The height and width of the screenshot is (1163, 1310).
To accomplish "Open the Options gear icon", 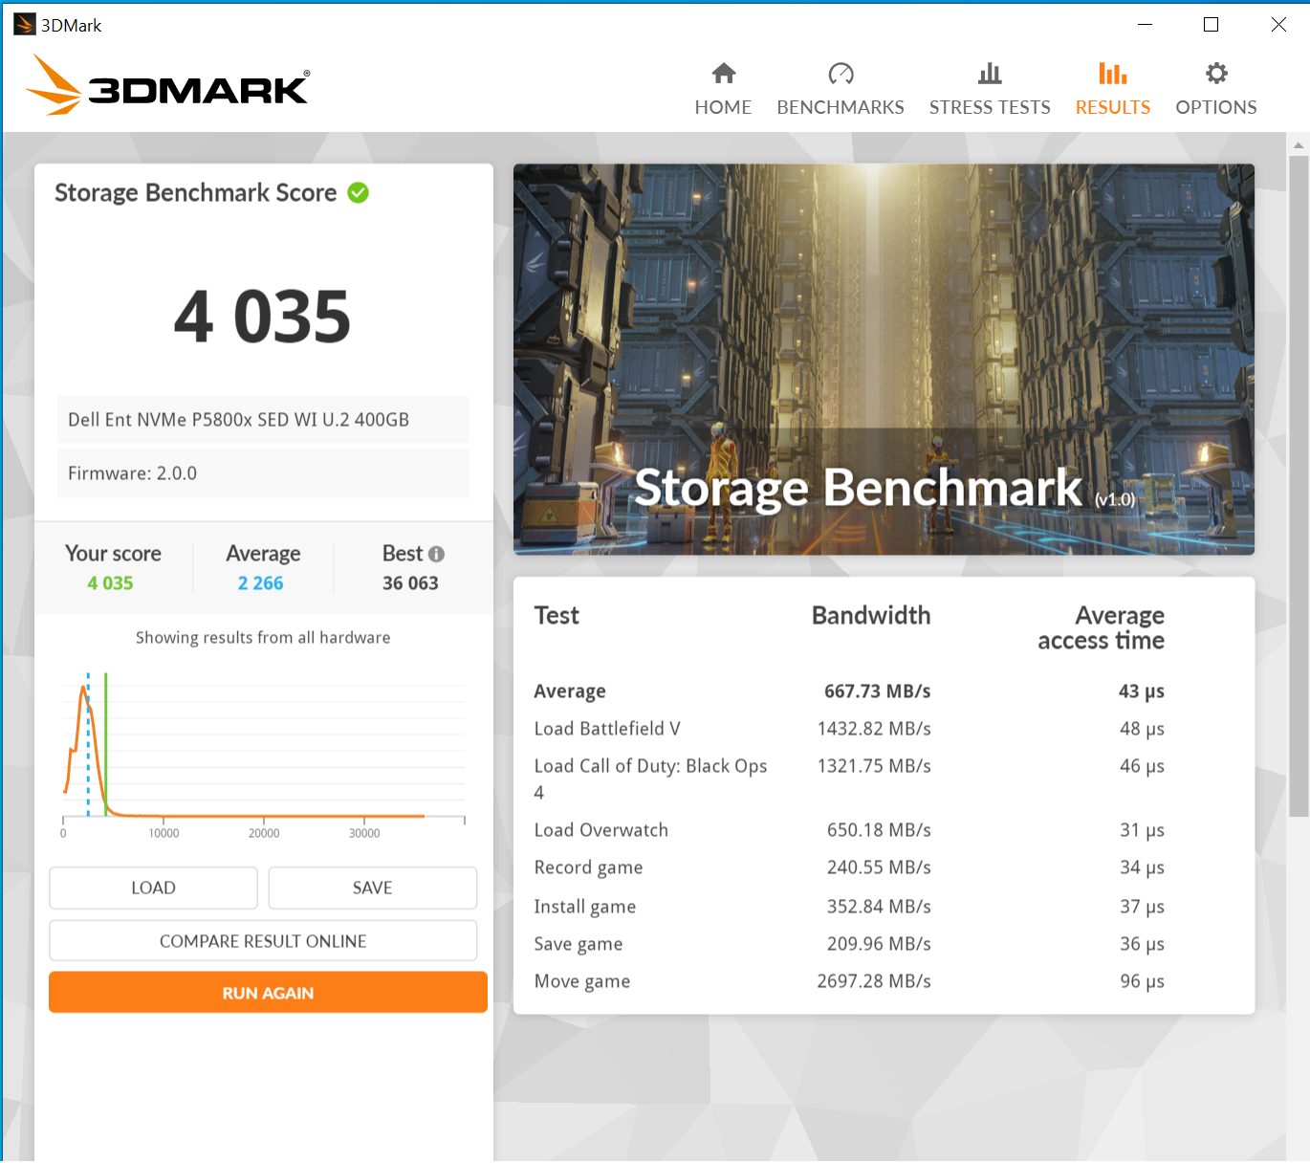I will click(1215, 73).
